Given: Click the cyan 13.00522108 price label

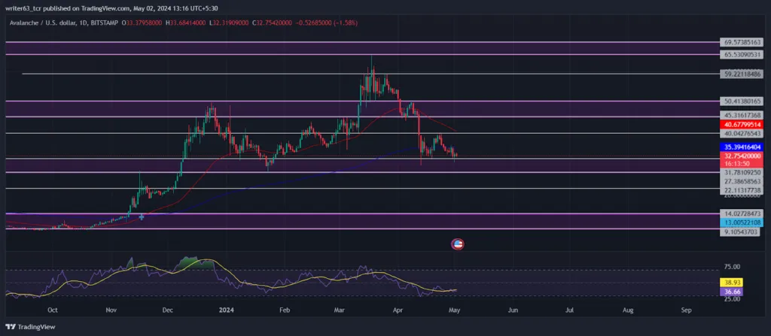Looking at the screenshot, I should pos(741,222).
